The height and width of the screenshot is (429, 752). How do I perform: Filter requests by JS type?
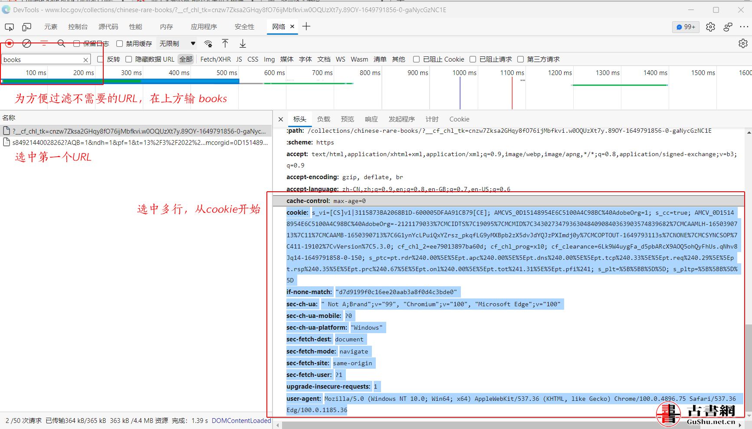tap(239, 59)
